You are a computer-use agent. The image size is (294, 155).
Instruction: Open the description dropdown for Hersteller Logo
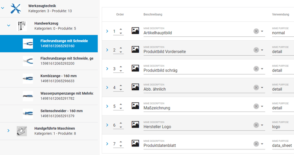(262, 125)
